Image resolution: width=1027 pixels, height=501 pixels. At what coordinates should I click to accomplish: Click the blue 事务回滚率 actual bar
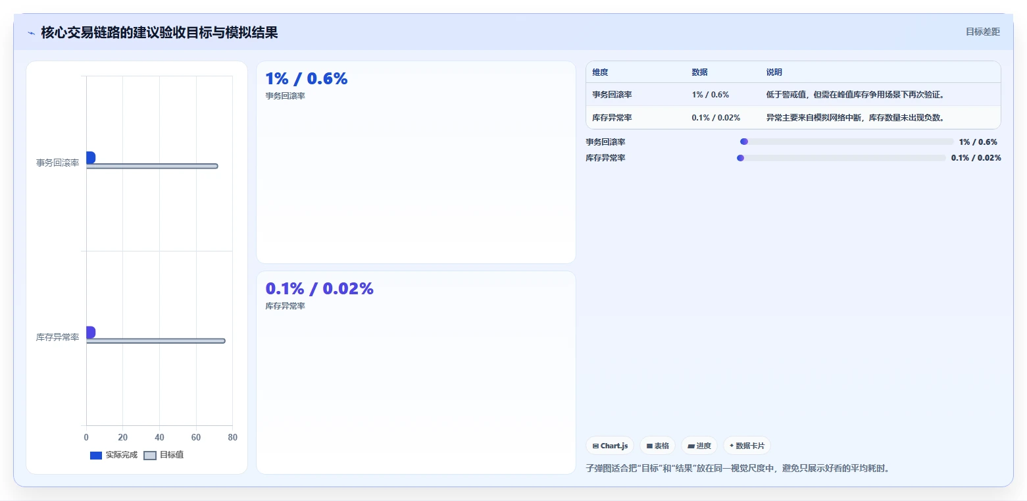pyautogui.click(x=91, y=157)
